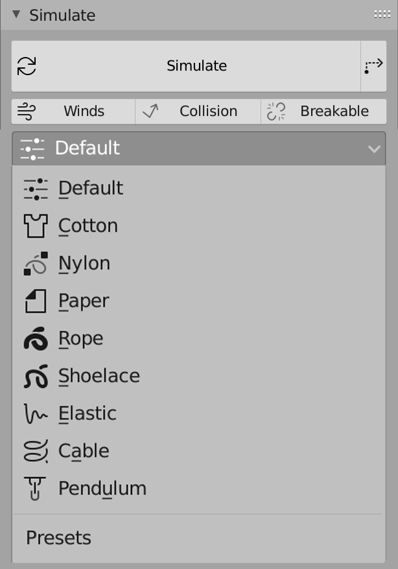Toggle the Breakable option
Screen dimensions: 398x569
[x=323, y=111]
